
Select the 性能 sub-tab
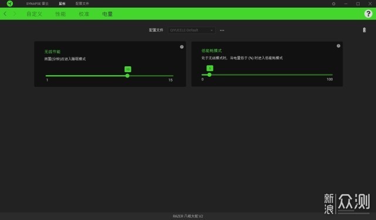click(60, 14)
